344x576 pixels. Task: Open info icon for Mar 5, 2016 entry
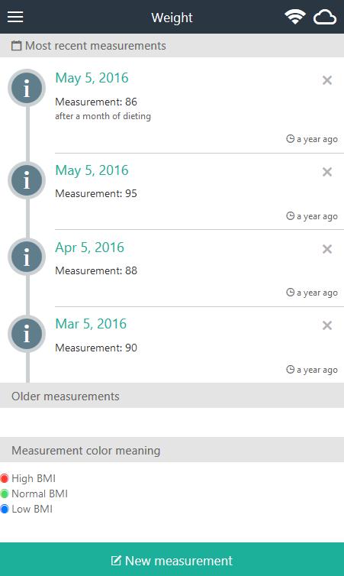pos(27,334)
